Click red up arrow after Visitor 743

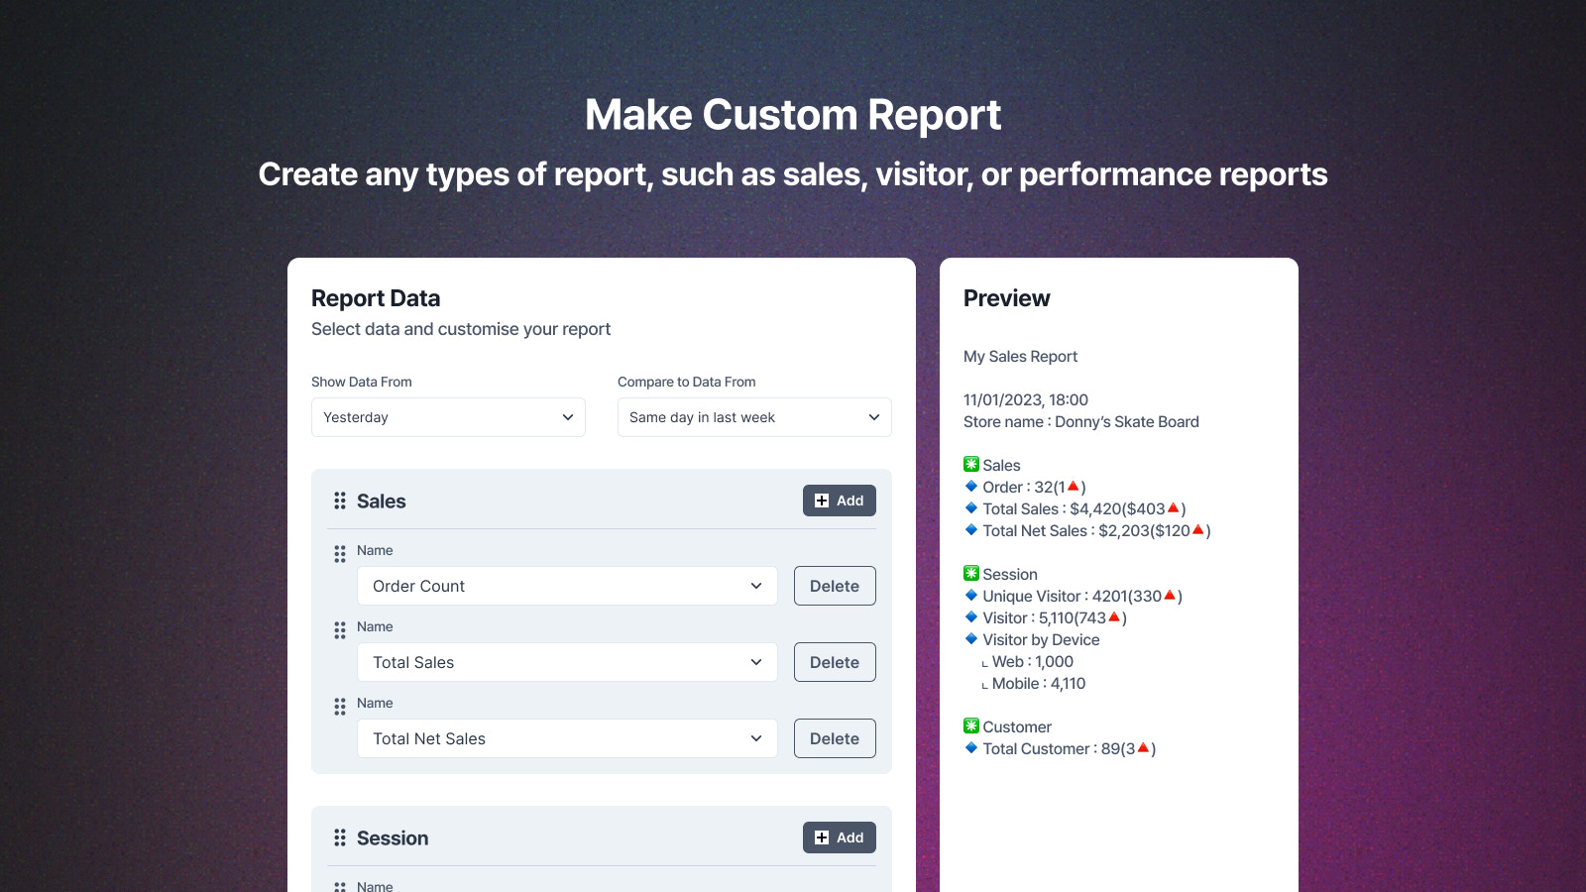(x=1114, y=616)
